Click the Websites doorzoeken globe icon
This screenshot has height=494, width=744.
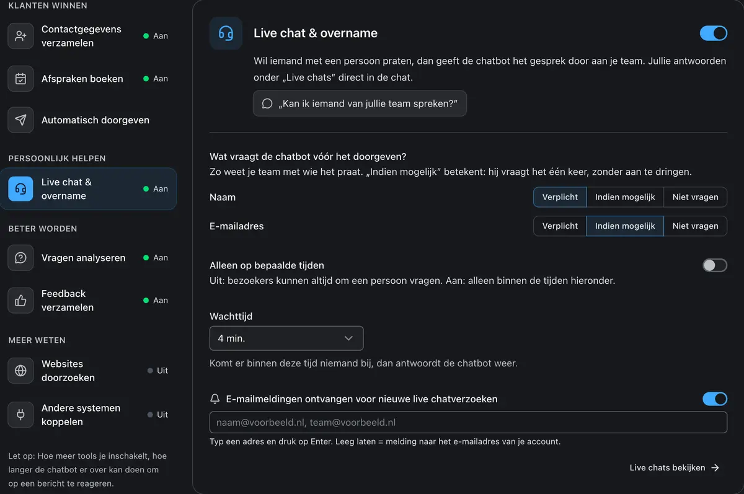(20, 371)
